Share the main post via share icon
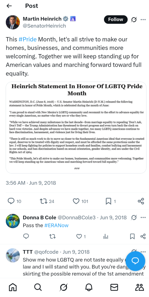 click(141, 201)
